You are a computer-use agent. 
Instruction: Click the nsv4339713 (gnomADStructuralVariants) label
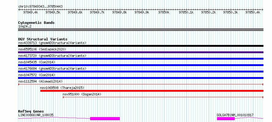tap(52, 43)
